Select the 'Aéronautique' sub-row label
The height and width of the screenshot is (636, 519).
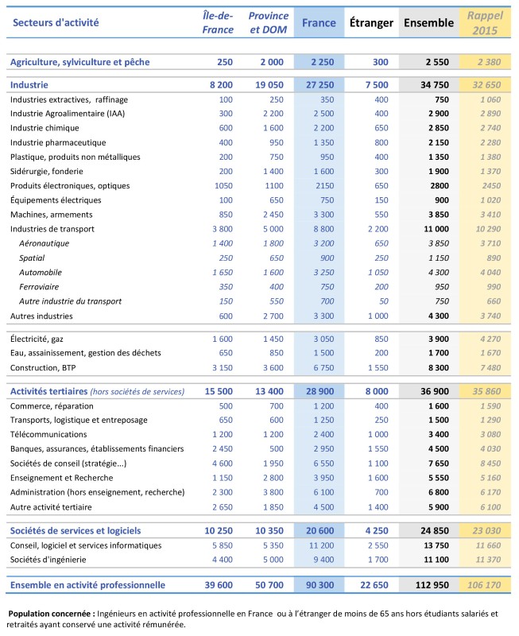(45, 243)
